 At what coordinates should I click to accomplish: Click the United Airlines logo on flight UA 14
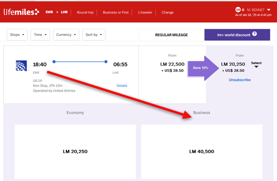[21, 65]
